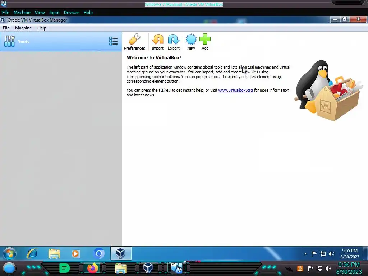The image size is (368, 276).
Task: Open the outer VM window File menu
Action: [6, 13]
